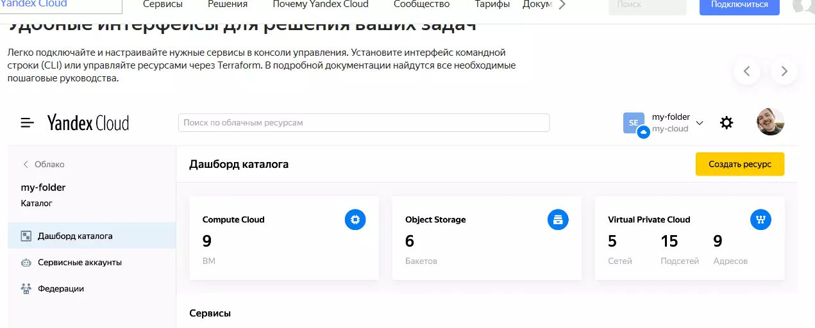Open the hamburger menu beside Yandex Cloud
This screenshot has width=815, height=328.
tap(27, 122)
